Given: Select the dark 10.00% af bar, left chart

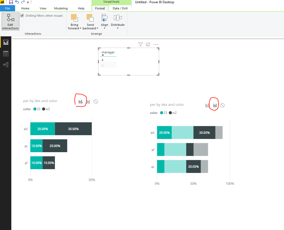Looking at the screenshot, I should click(x=49, y=163).
